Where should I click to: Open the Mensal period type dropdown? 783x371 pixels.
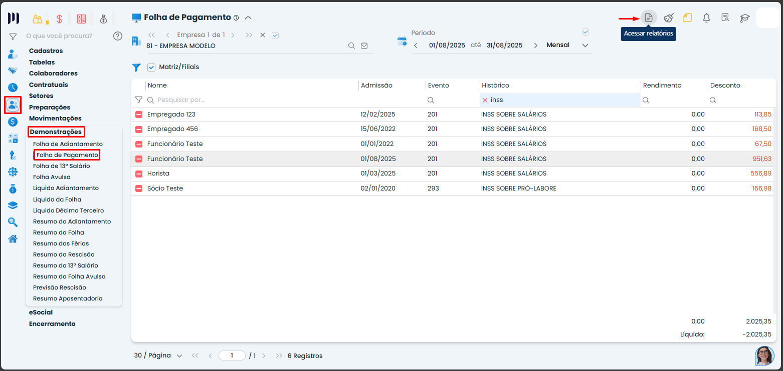pos(584,45)
